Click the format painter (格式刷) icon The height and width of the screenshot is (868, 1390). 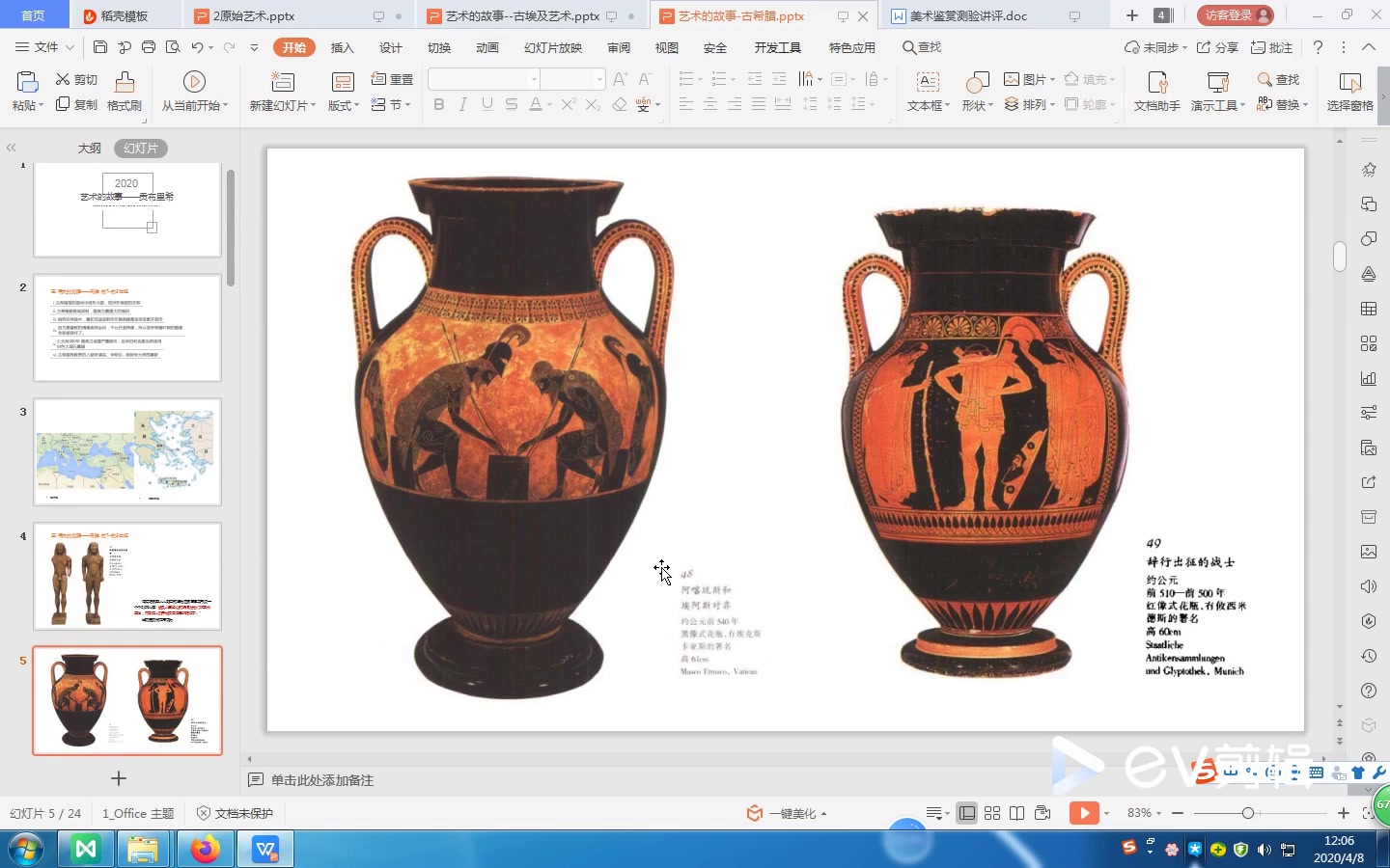(x=125, y=82)
